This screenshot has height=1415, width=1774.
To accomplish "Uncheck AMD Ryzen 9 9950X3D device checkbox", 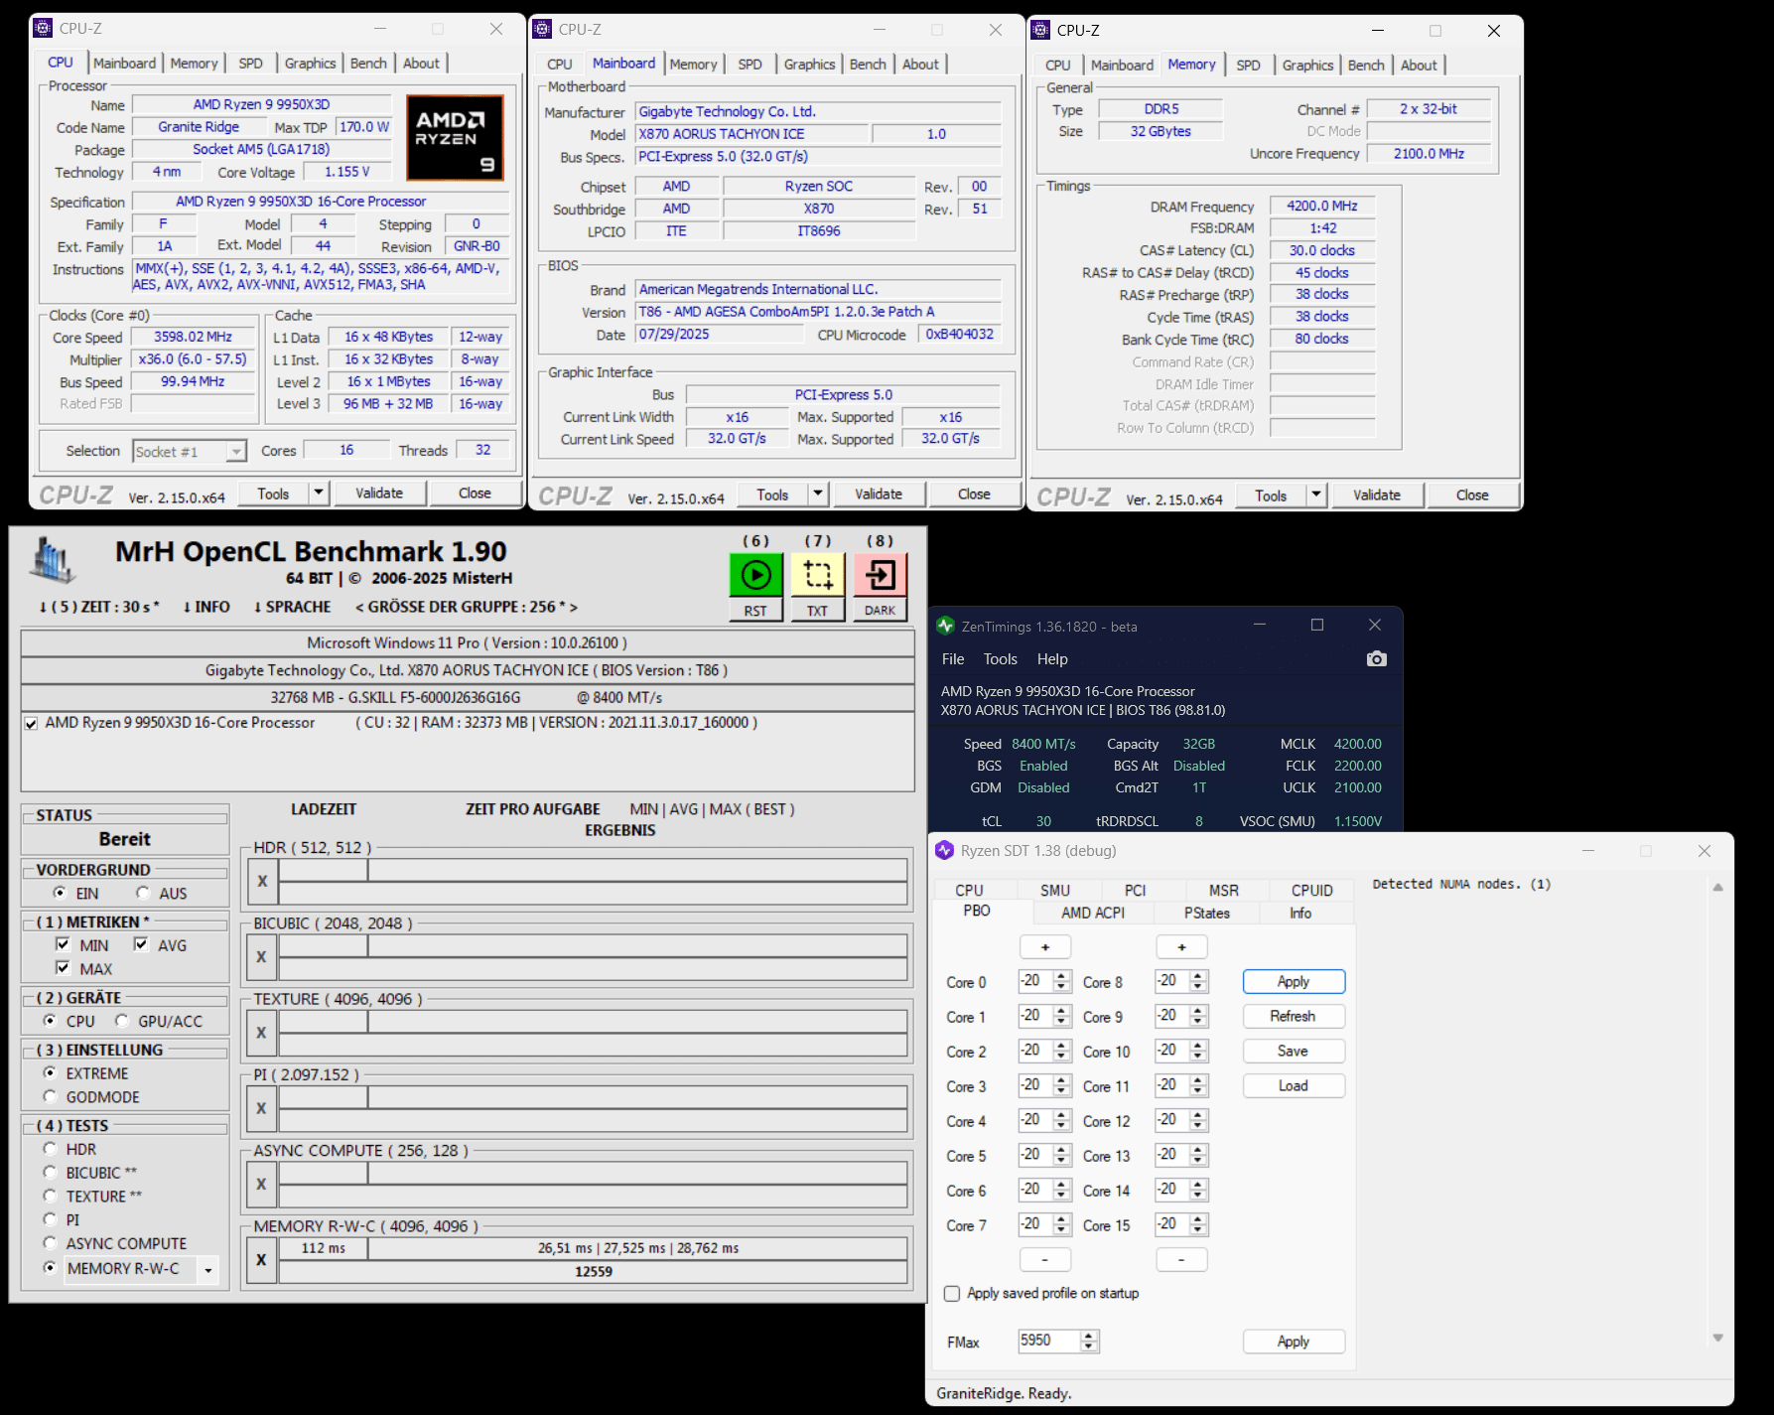I will click(x=32, y=724).
